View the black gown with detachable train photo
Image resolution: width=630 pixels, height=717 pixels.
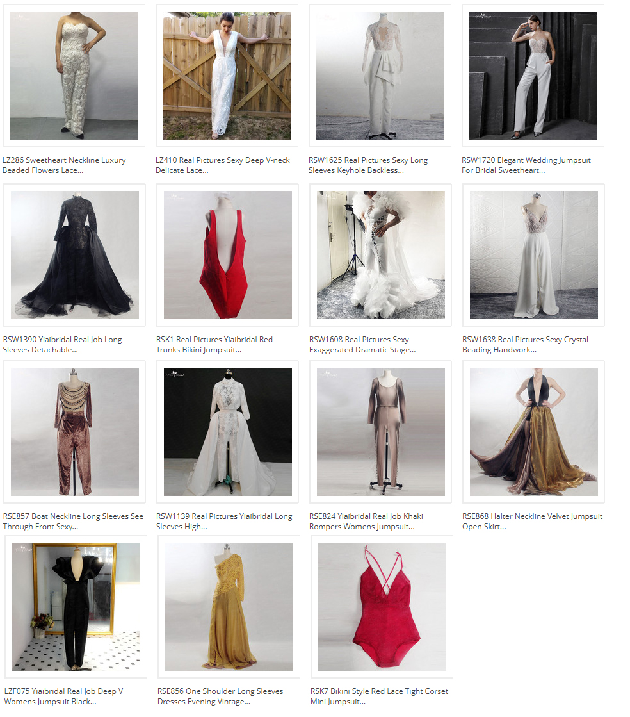pyautogui.click(x=74, y=254)
